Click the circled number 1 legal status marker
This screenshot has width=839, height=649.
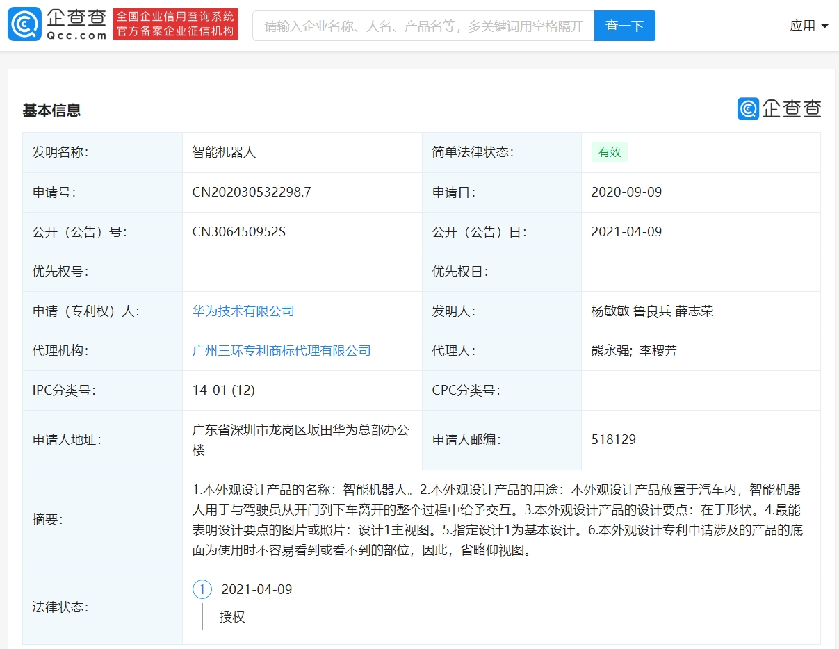click(x=202, y=590)
